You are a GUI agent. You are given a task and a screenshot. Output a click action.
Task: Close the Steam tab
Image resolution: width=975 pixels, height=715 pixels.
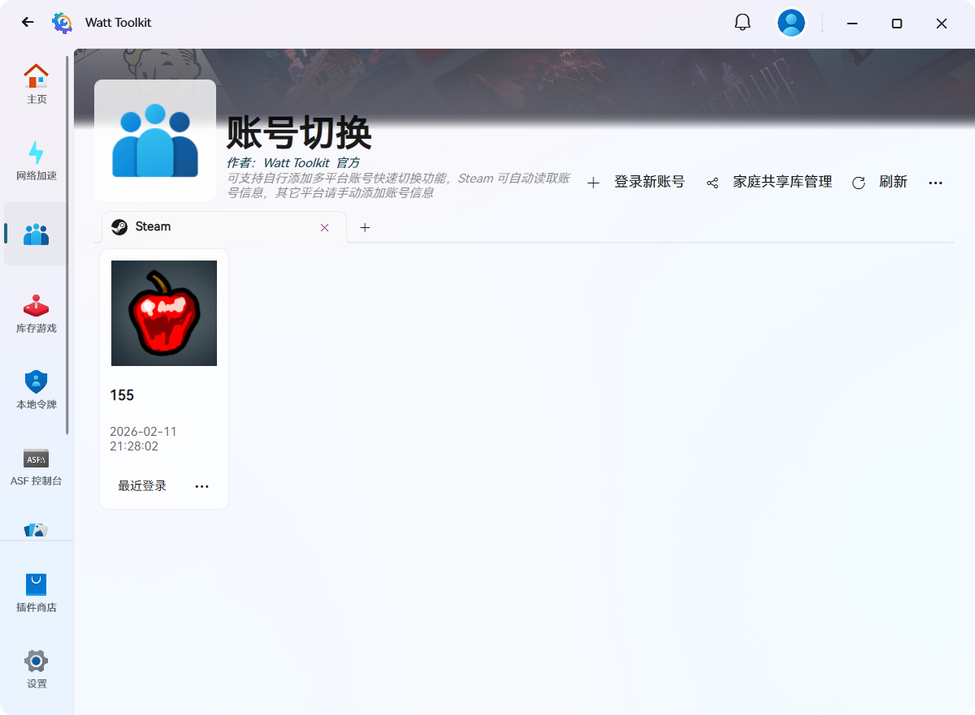coord(325,228)
